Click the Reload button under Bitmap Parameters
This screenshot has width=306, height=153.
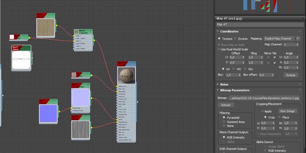coord(226,105)
